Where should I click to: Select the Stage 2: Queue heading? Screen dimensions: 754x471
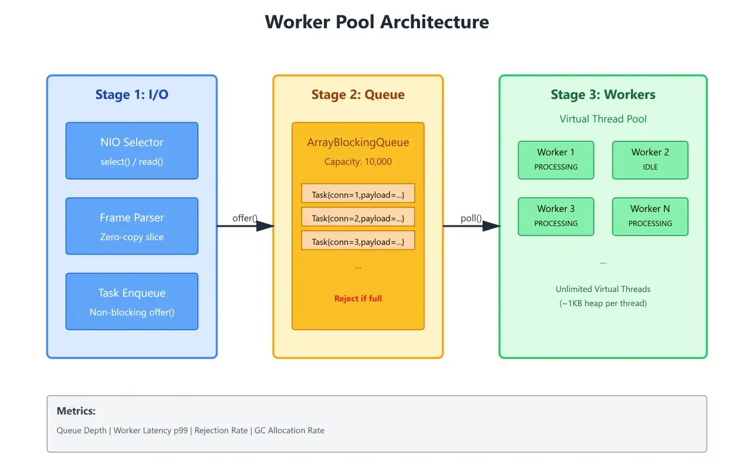click(x=358, y=95)
